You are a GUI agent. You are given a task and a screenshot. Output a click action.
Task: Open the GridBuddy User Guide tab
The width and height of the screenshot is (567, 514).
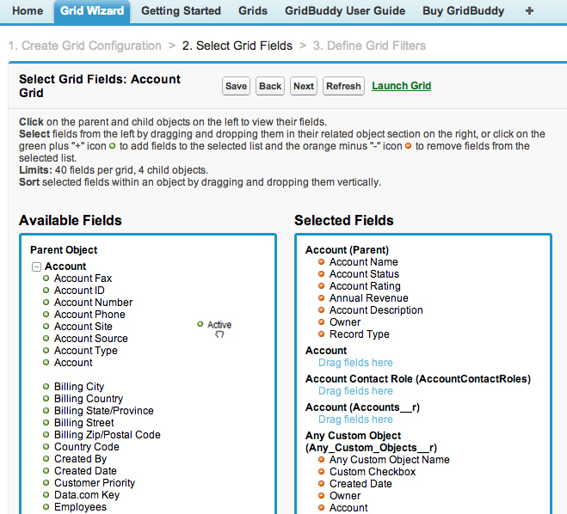[345, 11]
